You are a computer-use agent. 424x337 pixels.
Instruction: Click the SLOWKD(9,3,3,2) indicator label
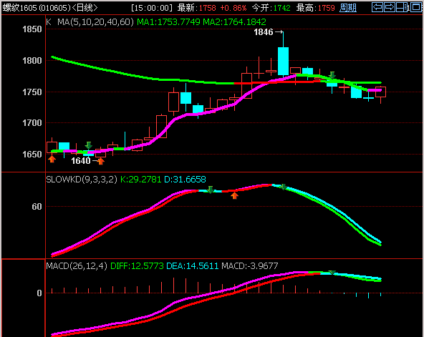click(82, 180)
